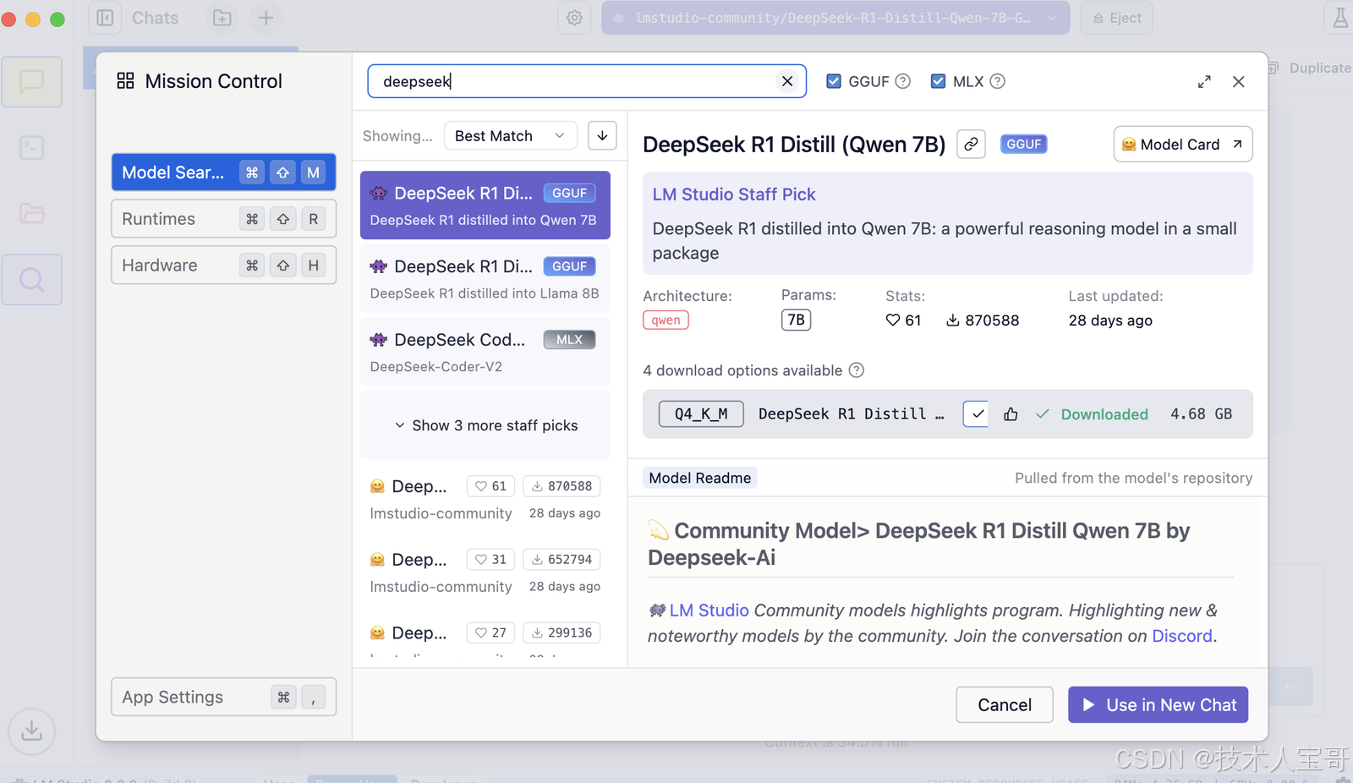Select the community result with 652794 downloads
The image size is (1353, 783).
point(485,572)
